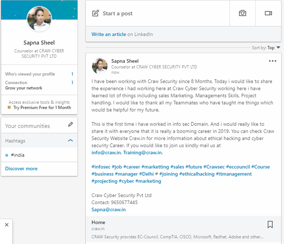This screenshot has width=284, height=244.
Task: Open the #itmanagement hashtag
Action: (x=234, y=174)
